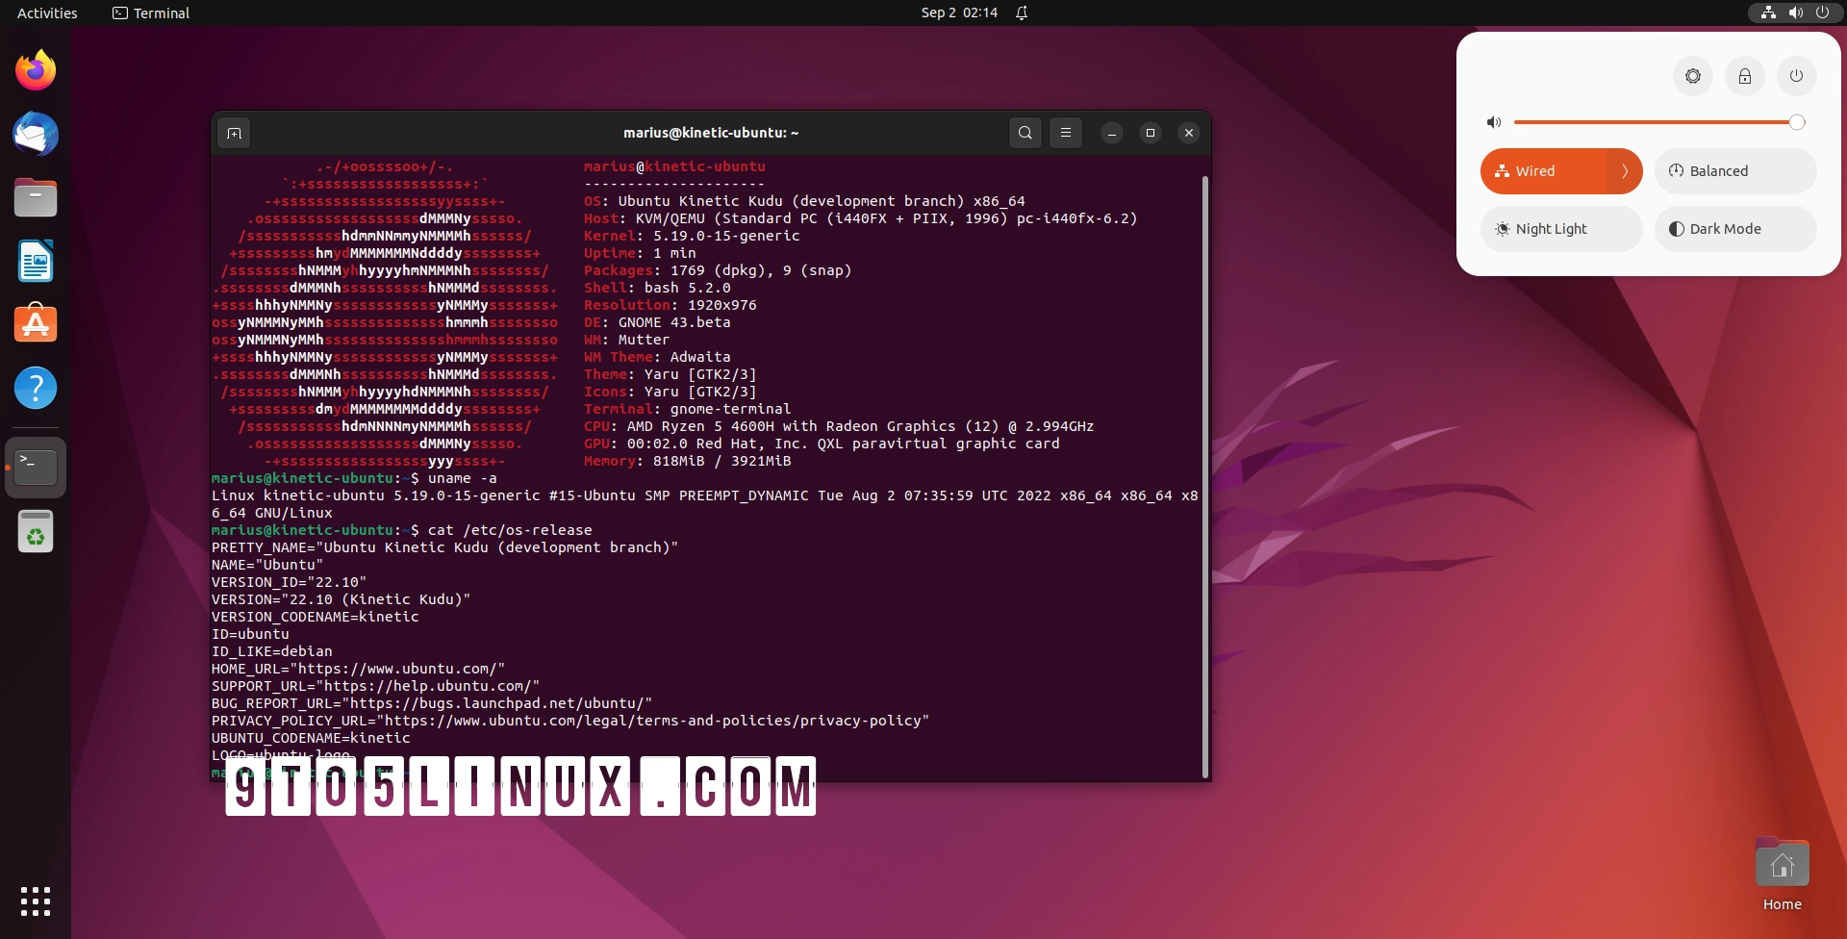Expand the Wired connection options
The image size is (1847, 939).
[1625, 170]
